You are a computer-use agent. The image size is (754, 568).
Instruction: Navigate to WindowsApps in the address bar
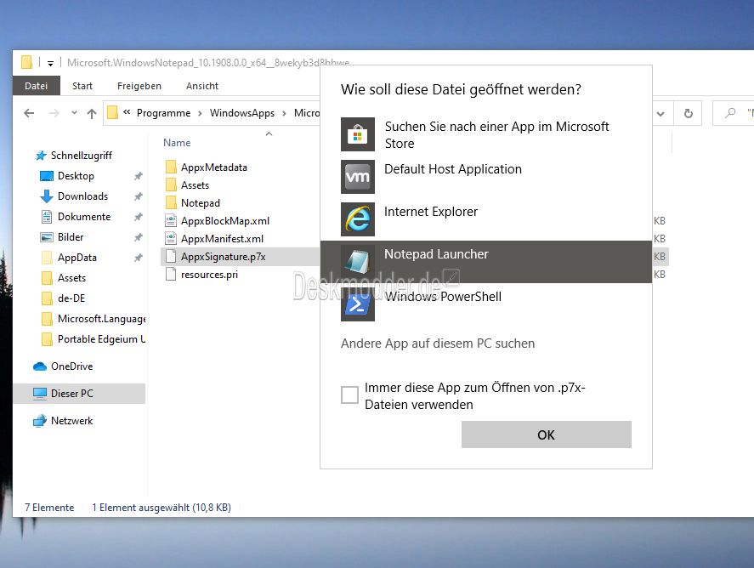242,113
